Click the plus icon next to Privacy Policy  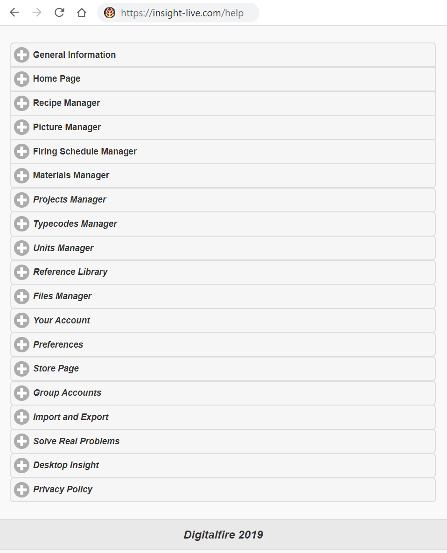[21, 490]
